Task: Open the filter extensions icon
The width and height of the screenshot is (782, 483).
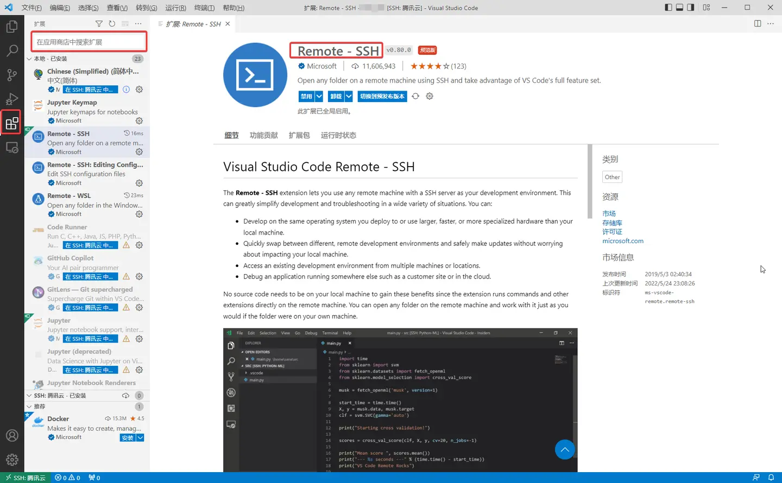Action: pos(99,23)
